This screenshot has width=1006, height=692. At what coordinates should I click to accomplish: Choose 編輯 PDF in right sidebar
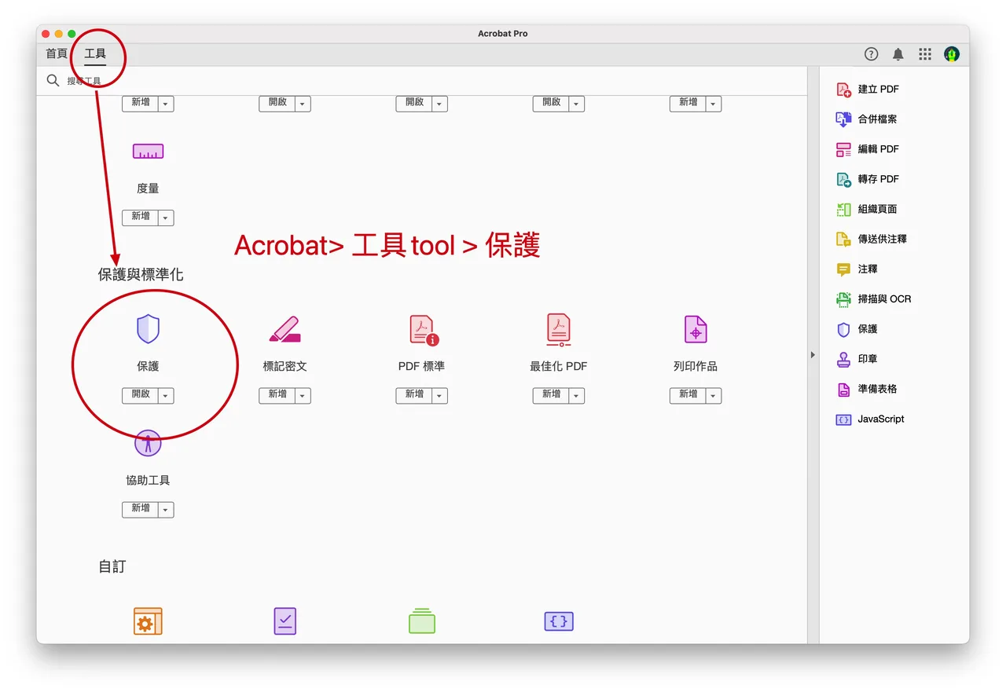[868, 149]
